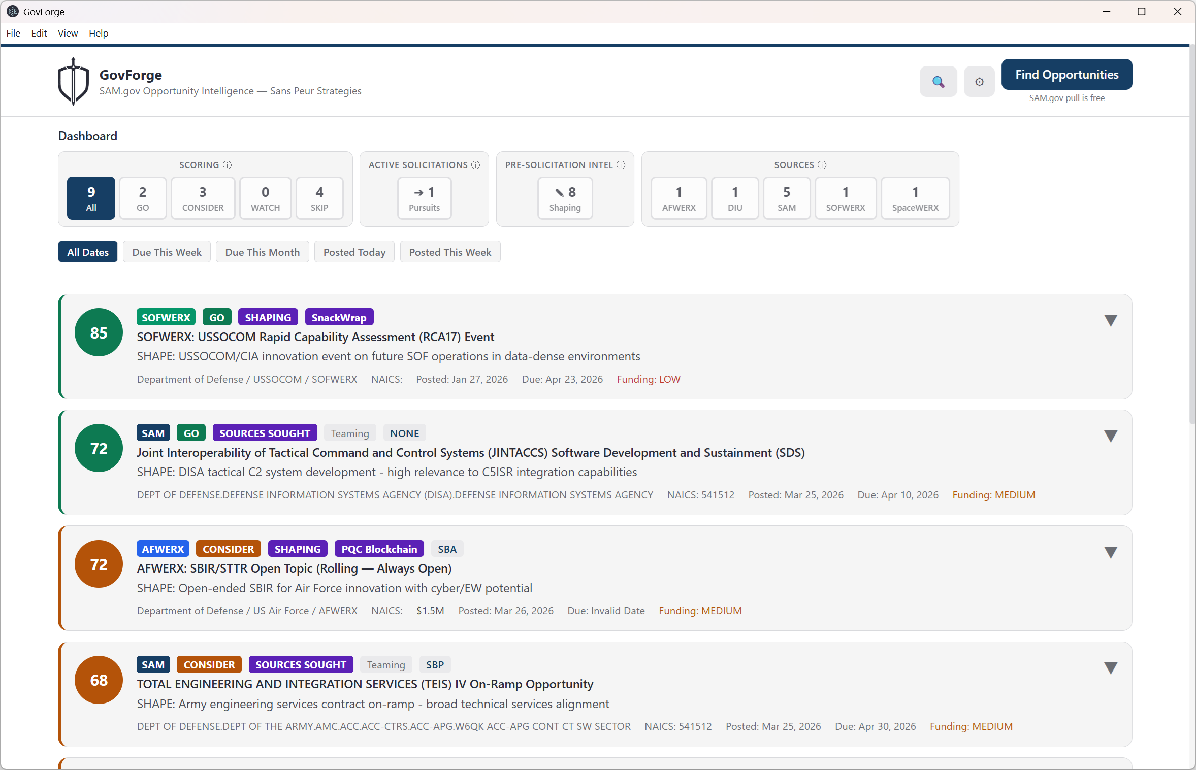Filter by SAM source tile
This screenshot has height=770, width=1196.
[x=787, y=198]
